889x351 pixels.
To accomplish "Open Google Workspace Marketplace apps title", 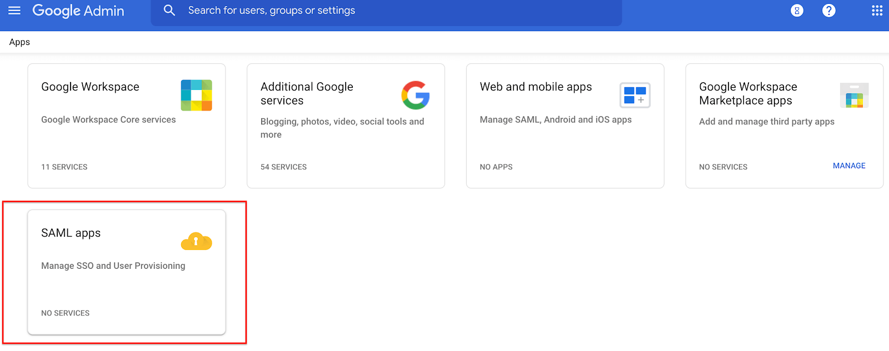I will click(748, 94).
